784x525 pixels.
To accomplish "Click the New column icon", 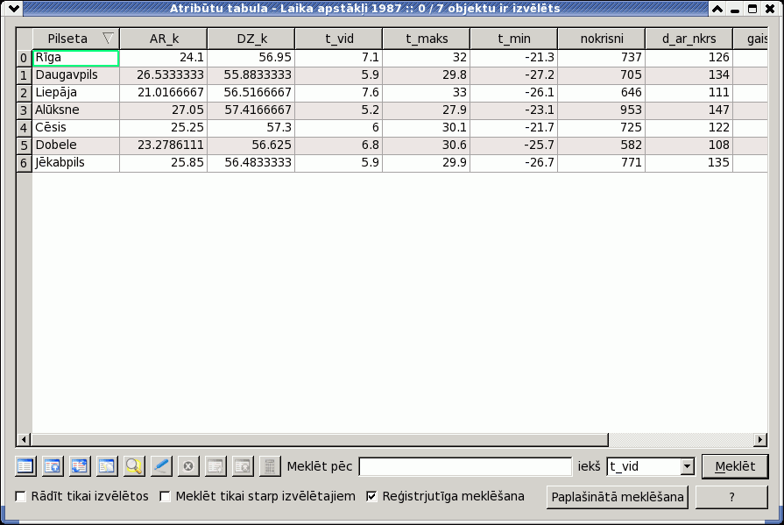I will coord(215,466).
